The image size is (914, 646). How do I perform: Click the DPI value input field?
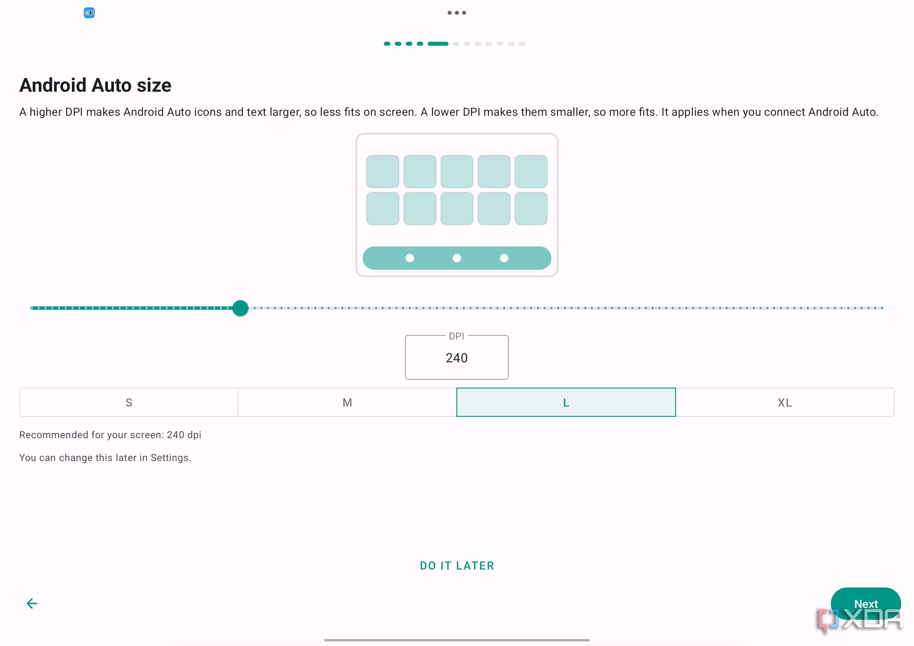coord(457,357)
